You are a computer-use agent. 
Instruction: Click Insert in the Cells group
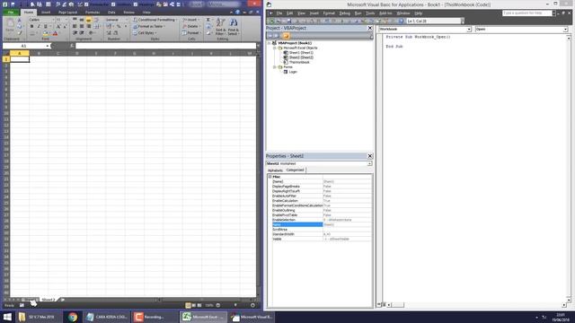click(190, 20)
